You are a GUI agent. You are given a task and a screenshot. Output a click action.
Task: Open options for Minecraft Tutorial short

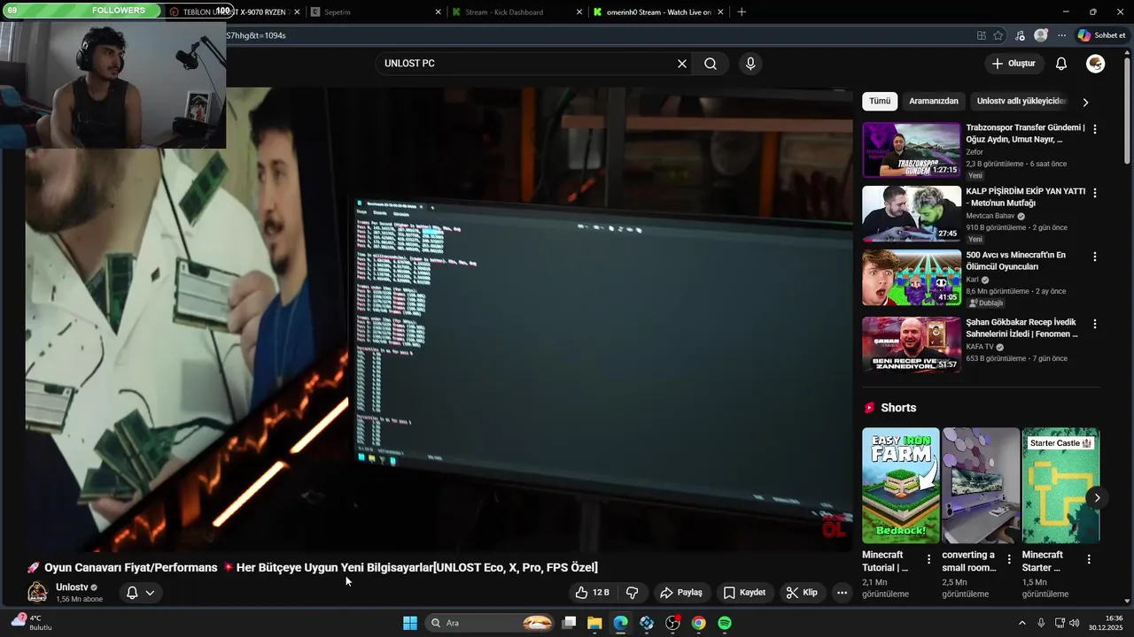(928, 559)
